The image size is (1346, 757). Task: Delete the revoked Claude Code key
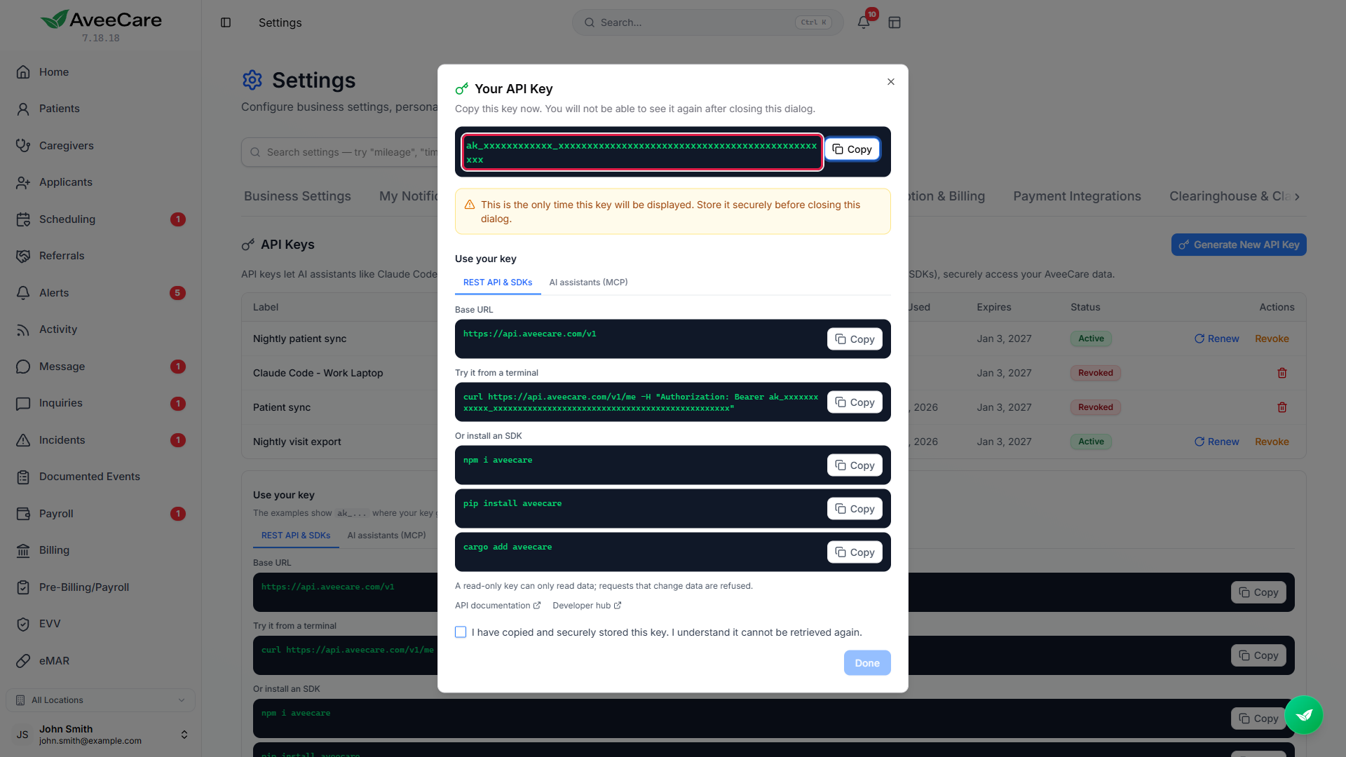(1282, 373)
